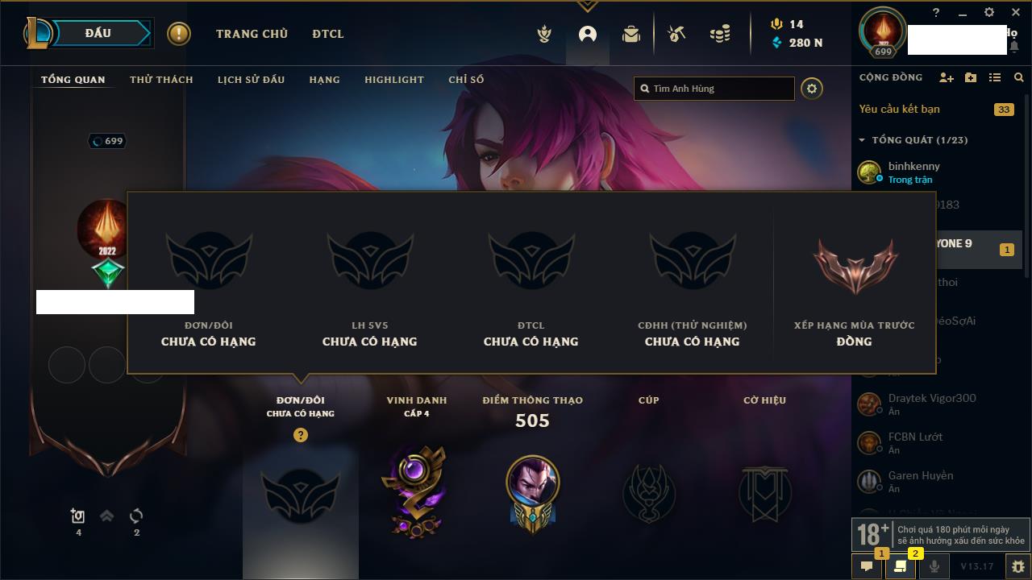The image size is (1032, 580).
Task: Open the missions warning icon
Action: pos(179,34)
